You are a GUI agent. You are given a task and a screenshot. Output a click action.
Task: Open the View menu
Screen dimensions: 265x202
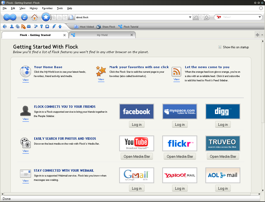pos(22,8)
